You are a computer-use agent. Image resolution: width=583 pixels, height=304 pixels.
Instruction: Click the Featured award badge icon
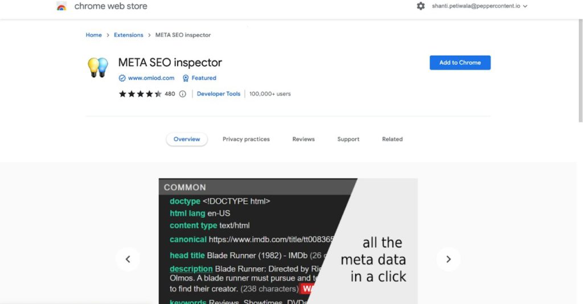point(186,78)
